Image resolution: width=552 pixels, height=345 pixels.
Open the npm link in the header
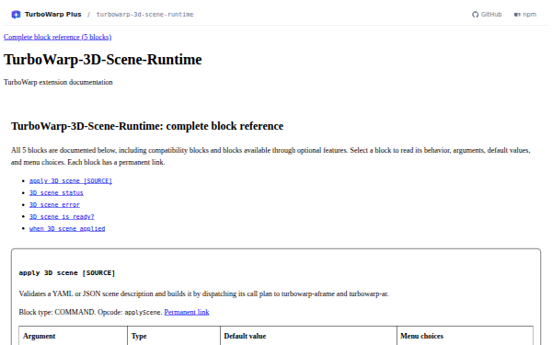click(x=525, y=15)
